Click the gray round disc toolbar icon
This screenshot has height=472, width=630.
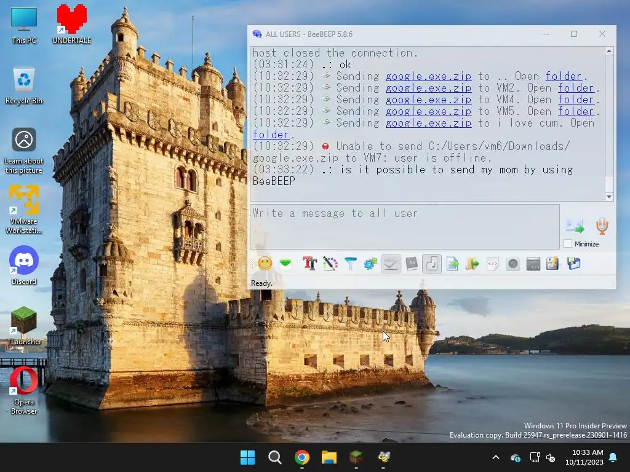pos(513,264)
